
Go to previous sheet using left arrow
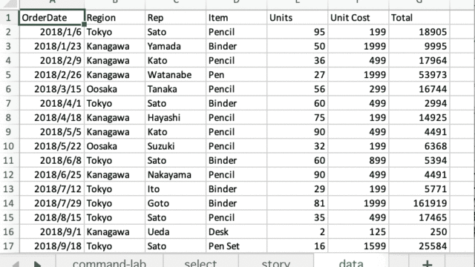(x=15, y=264)
